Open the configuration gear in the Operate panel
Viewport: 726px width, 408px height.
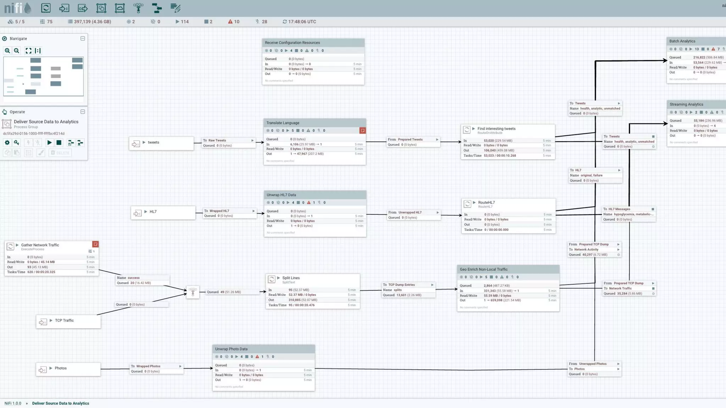click(7, 143)
